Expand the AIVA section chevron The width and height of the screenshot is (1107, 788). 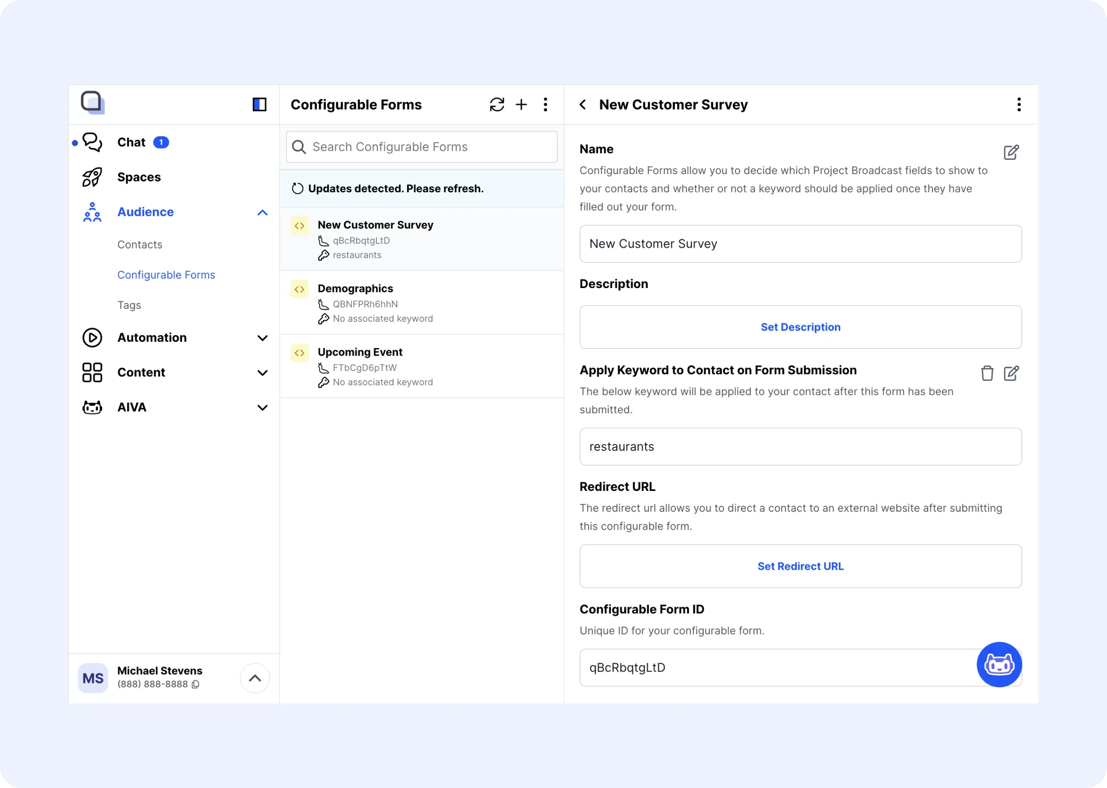262,408
